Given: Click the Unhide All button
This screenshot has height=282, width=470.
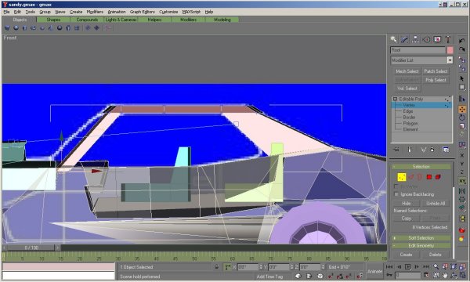Looking at the screenshot, I should pyautogui.click(x=436, y=203).
